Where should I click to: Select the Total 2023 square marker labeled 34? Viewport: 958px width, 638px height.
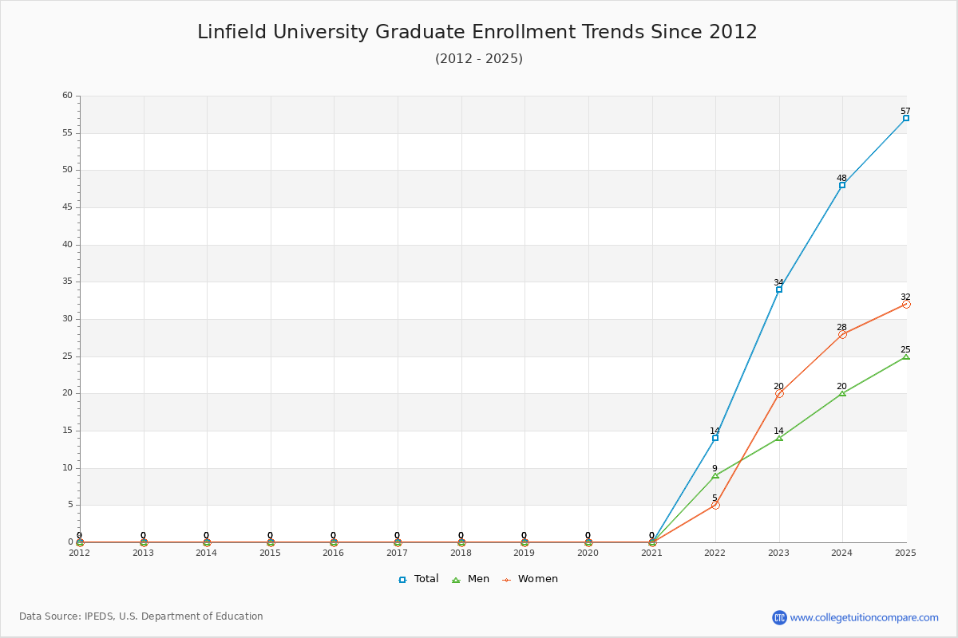[x=779, y=289]
